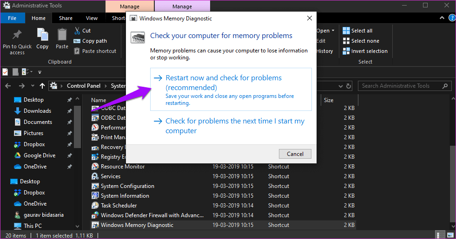Click Select all in ribbon
Viewport: 456px width, 239px height.
coord(357,31)
